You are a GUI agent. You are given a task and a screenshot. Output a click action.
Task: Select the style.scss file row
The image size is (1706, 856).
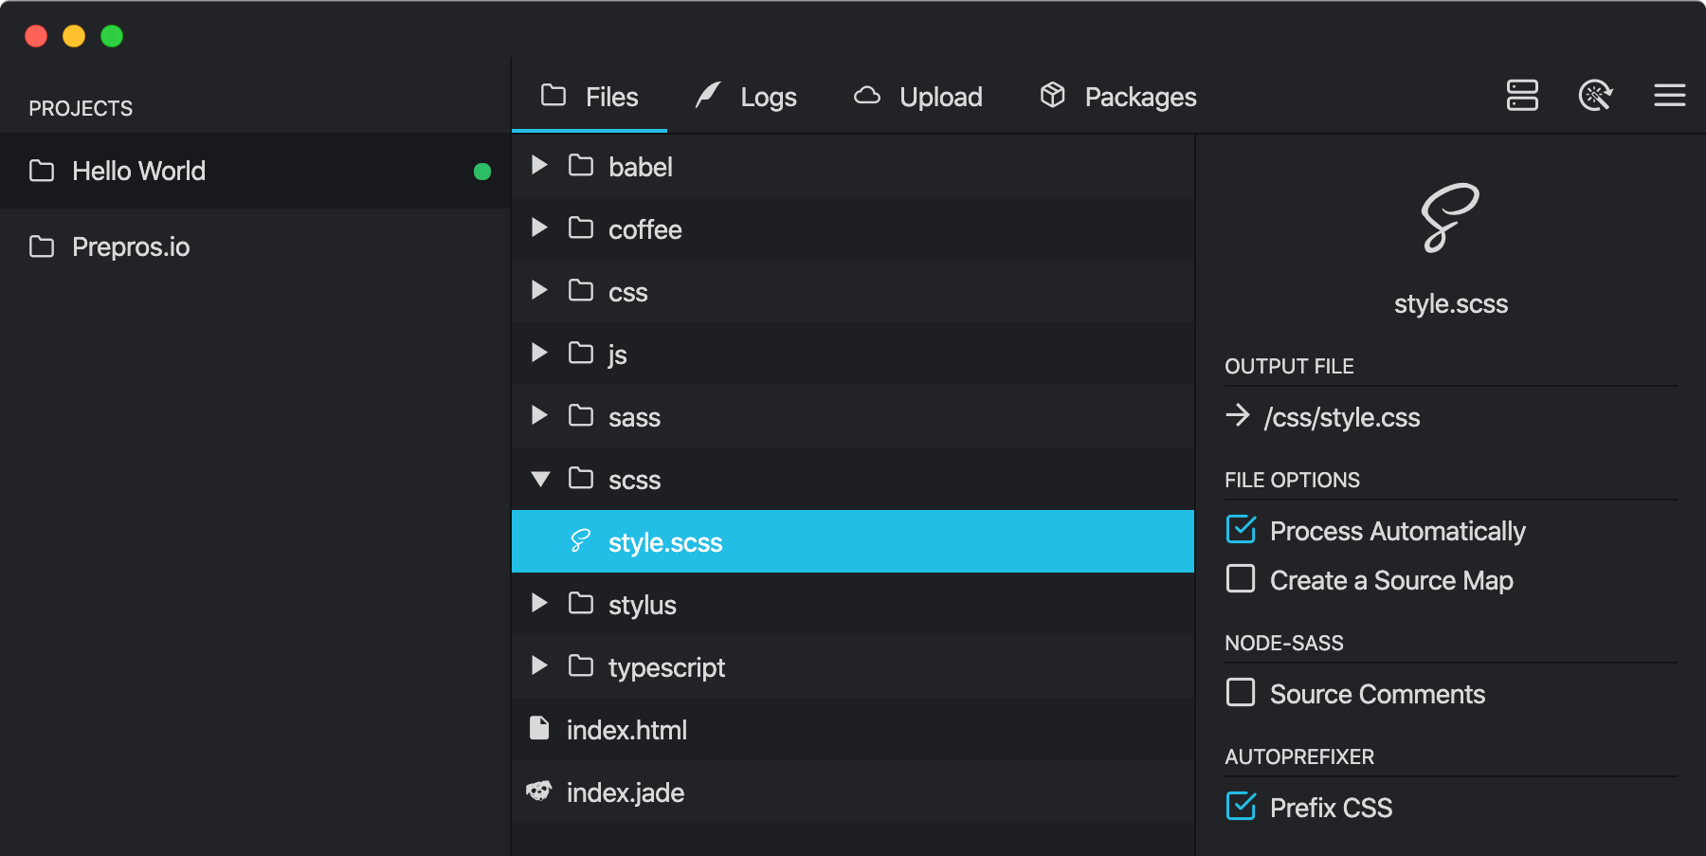853,542
